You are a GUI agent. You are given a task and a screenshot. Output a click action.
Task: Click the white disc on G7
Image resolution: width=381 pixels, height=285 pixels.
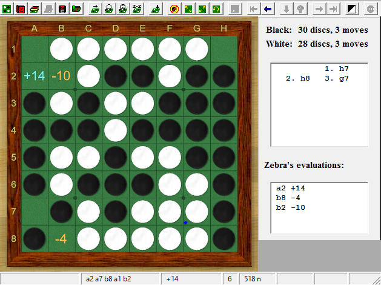tap(197, 212)
